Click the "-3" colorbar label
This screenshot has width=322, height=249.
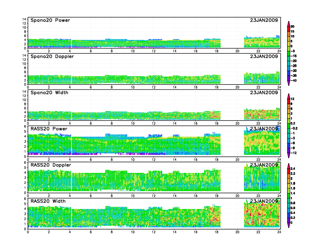click(293, 138)
